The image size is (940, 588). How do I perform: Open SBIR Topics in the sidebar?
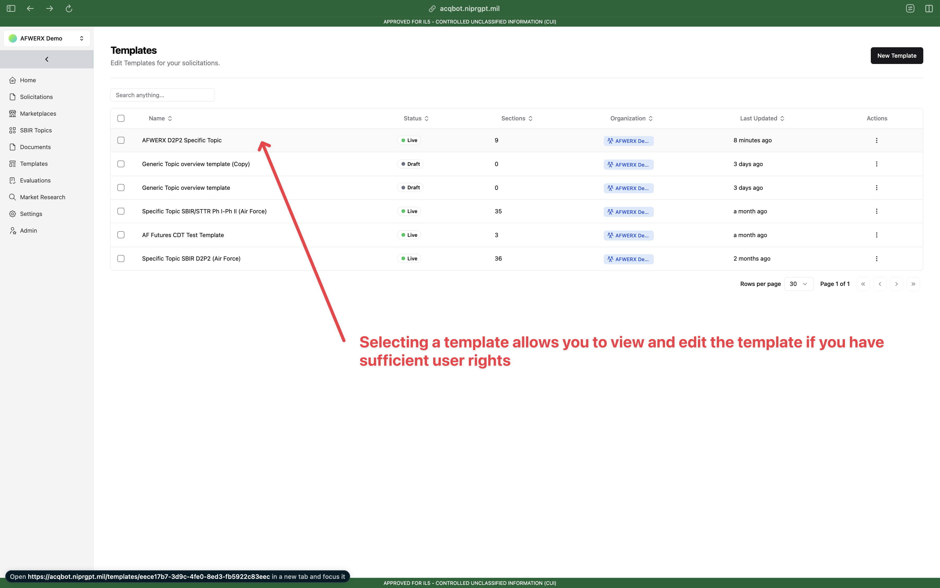(36, 130)
